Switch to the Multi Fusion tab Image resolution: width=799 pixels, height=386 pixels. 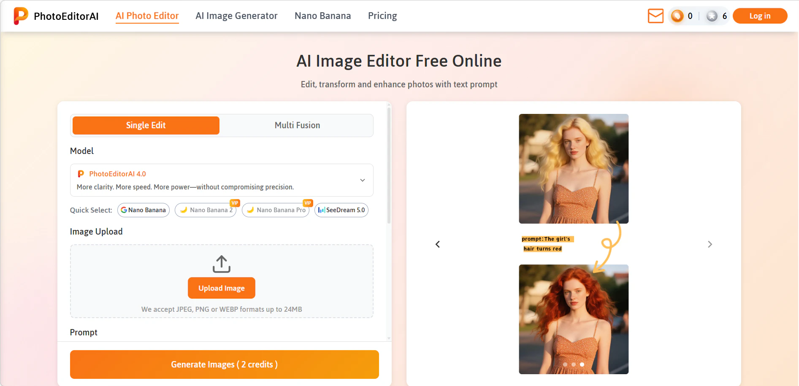tap(297, 125)
